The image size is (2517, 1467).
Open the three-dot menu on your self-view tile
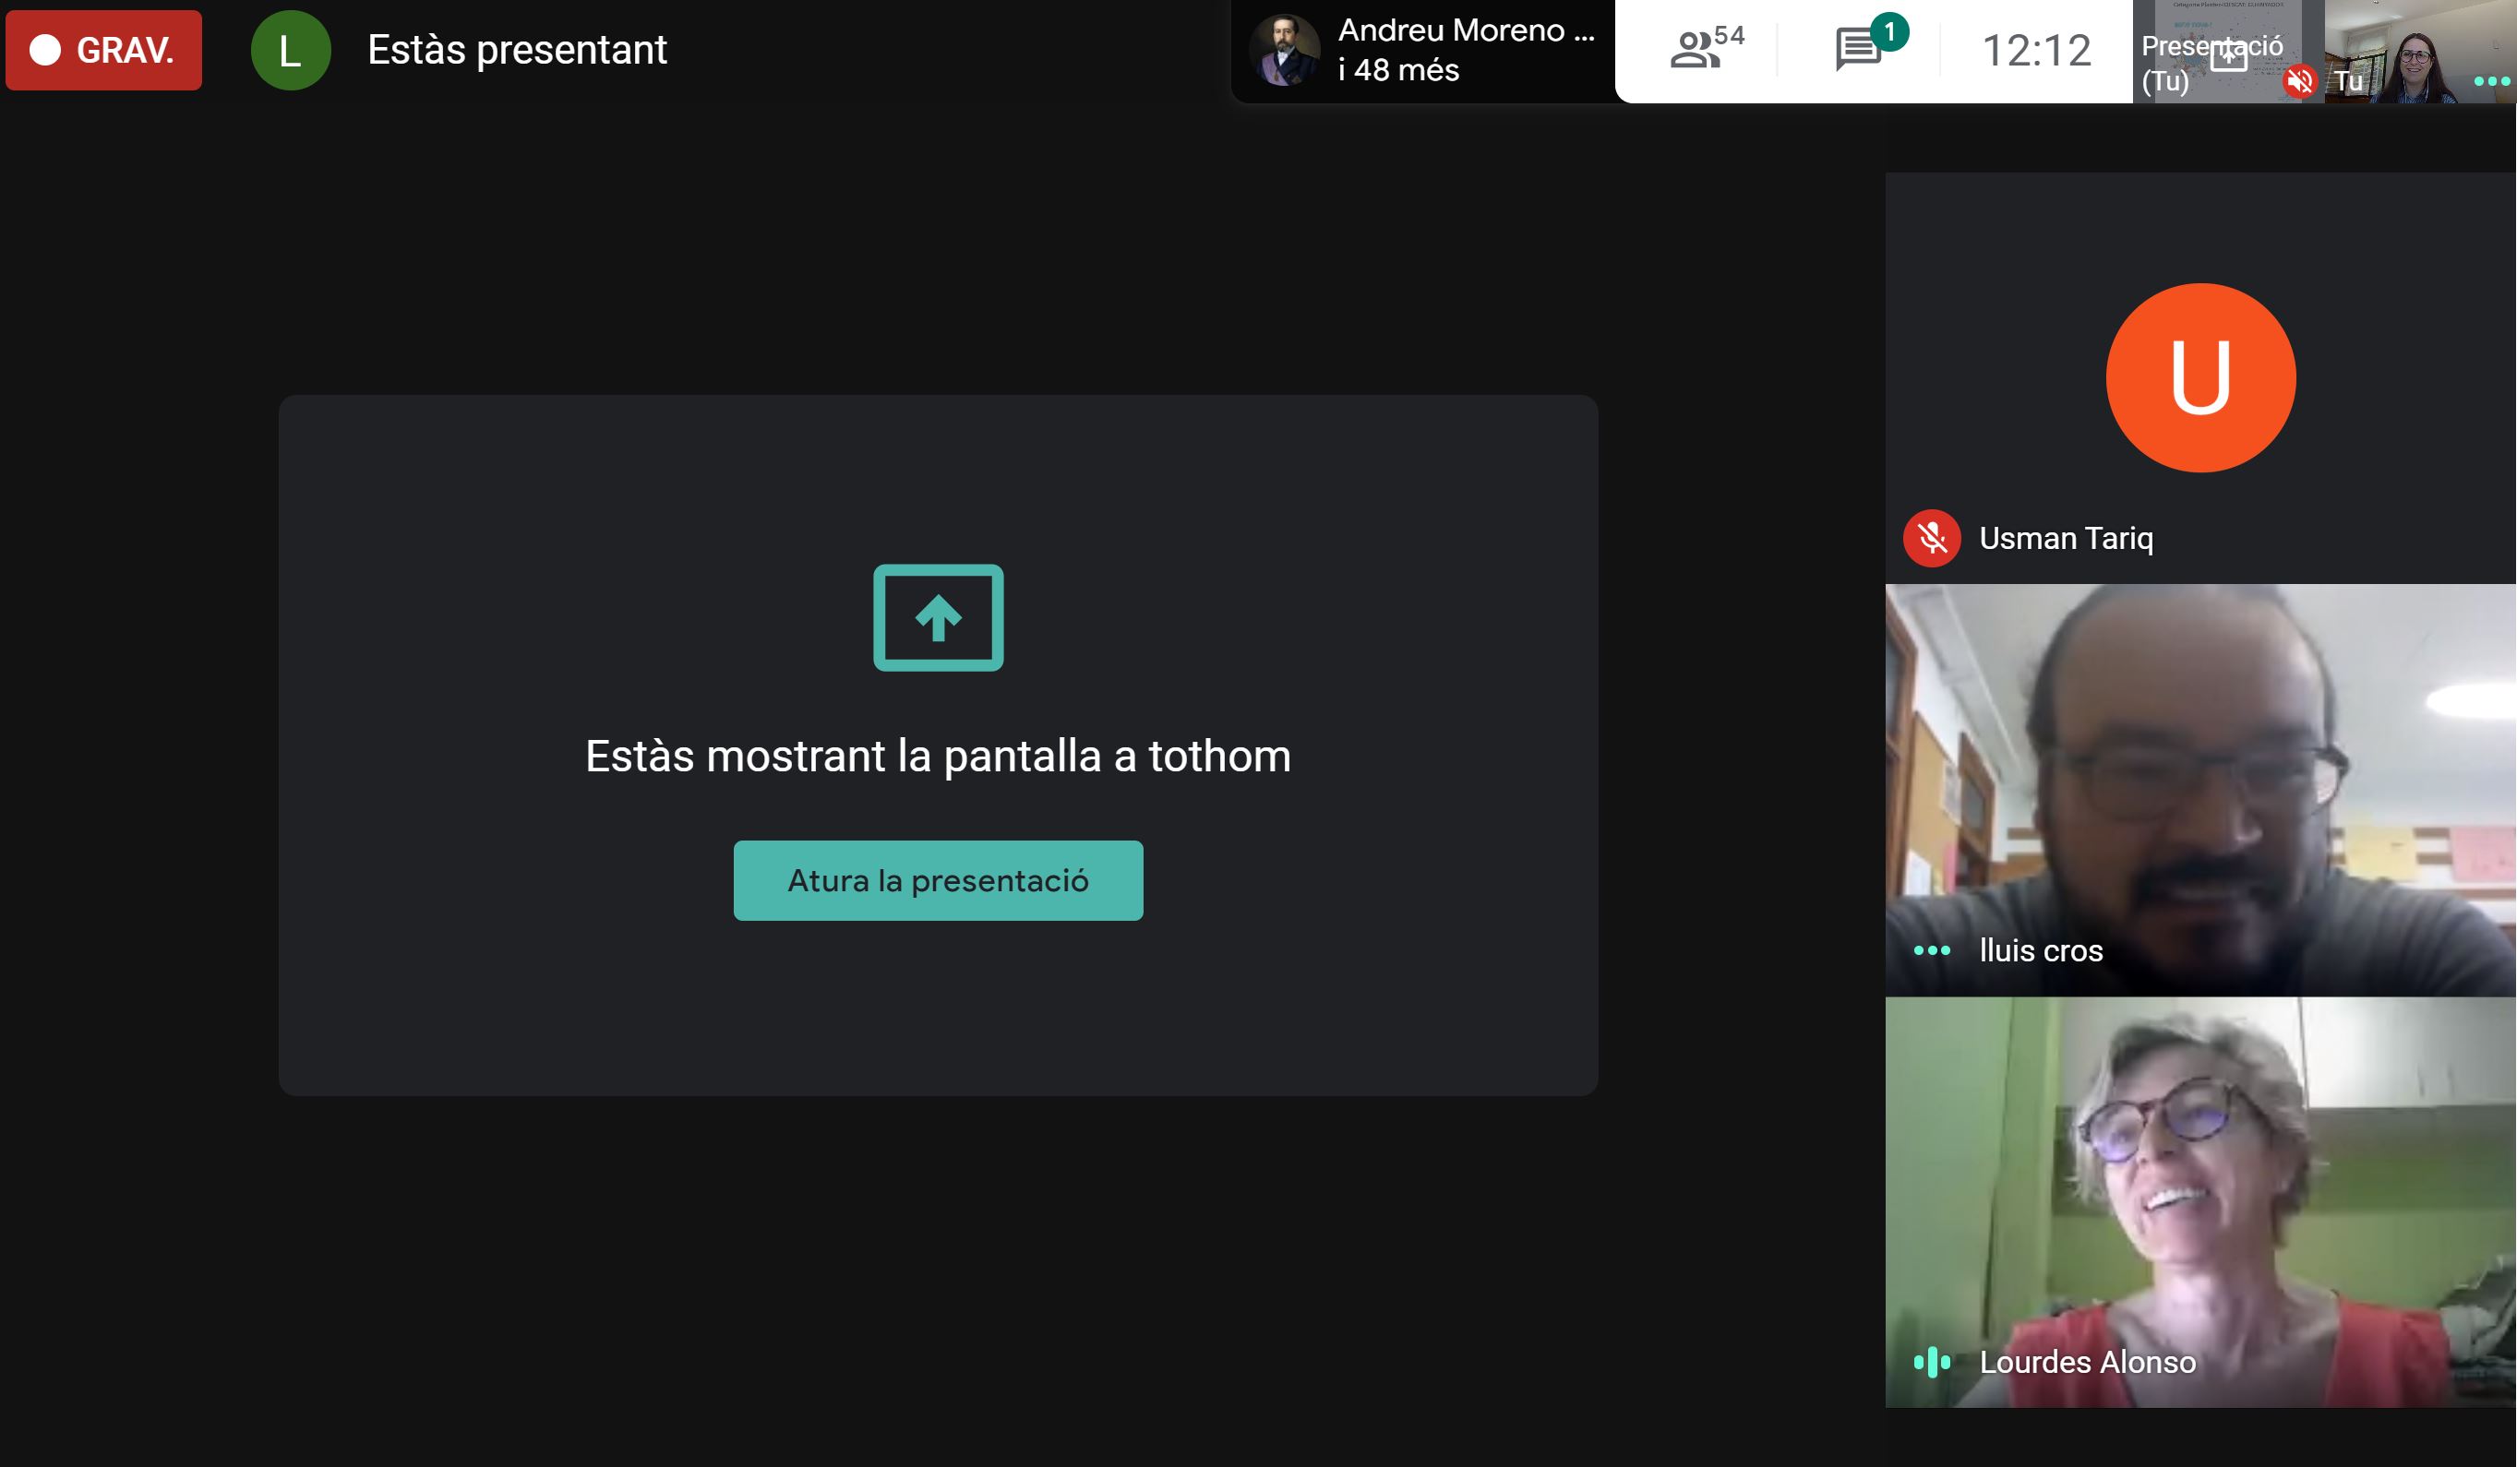click(2492, 84)
